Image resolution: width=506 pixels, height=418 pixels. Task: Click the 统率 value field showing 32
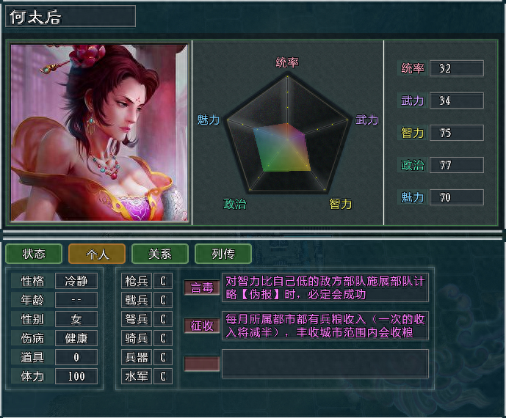[x=457, y=68]
